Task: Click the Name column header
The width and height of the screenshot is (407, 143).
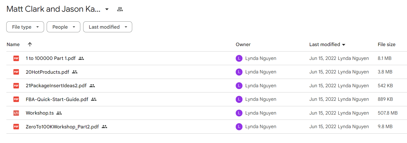Action: [13, 45]
